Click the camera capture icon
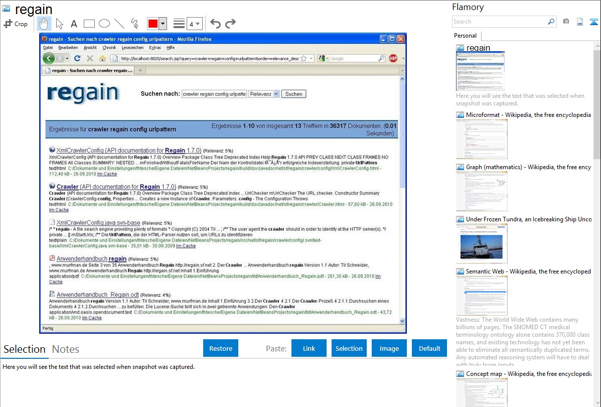Image resolution: width=601 pixels, height=407 pixels. (x=566, y=22)
